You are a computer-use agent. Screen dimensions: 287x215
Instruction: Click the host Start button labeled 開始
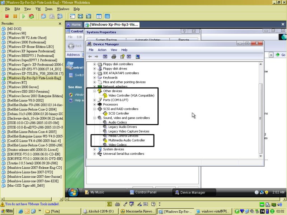click(x=7, y=211)
